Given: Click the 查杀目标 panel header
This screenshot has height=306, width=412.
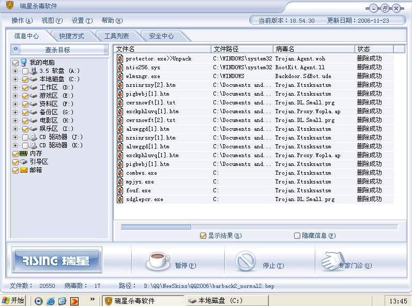Looking at the screenshot, I should click(x=59, y=50).
